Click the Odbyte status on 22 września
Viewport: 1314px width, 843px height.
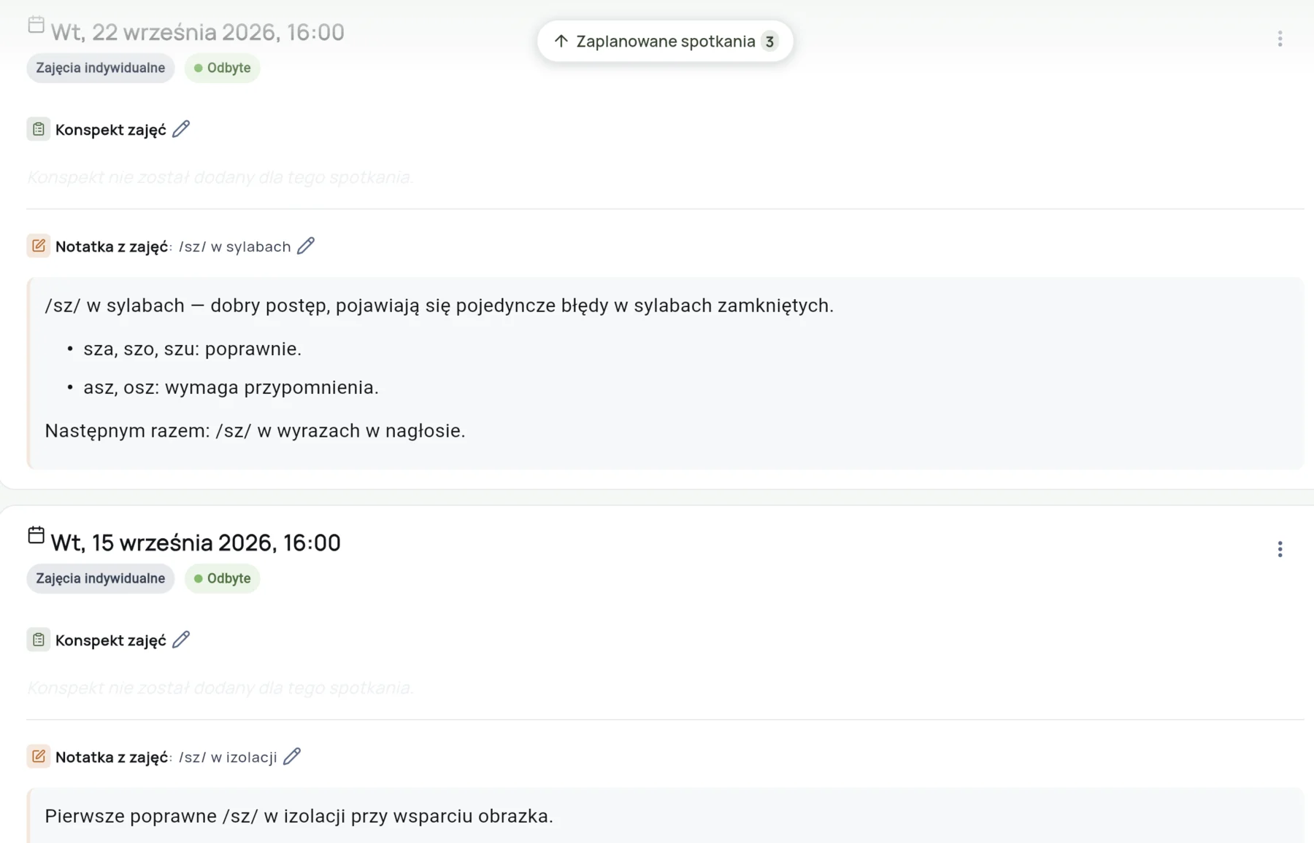pyautogui.click(x=223, y=68)
